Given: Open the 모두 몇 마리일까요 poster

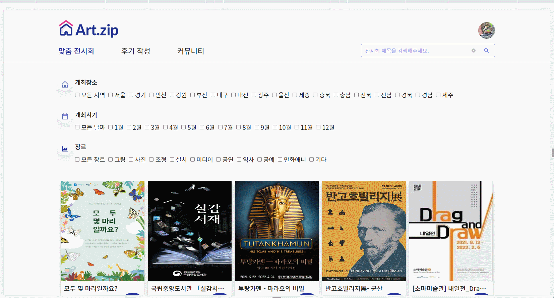Looking at the screenshot, I should 103,231.
